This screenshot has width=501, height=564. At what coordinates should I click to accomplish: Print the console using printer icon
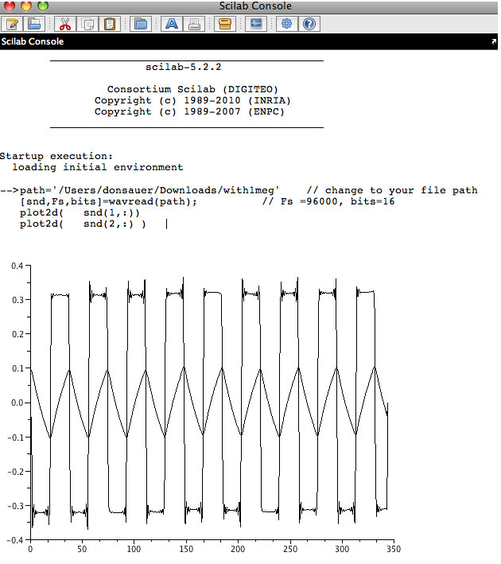tap(194, 24)
